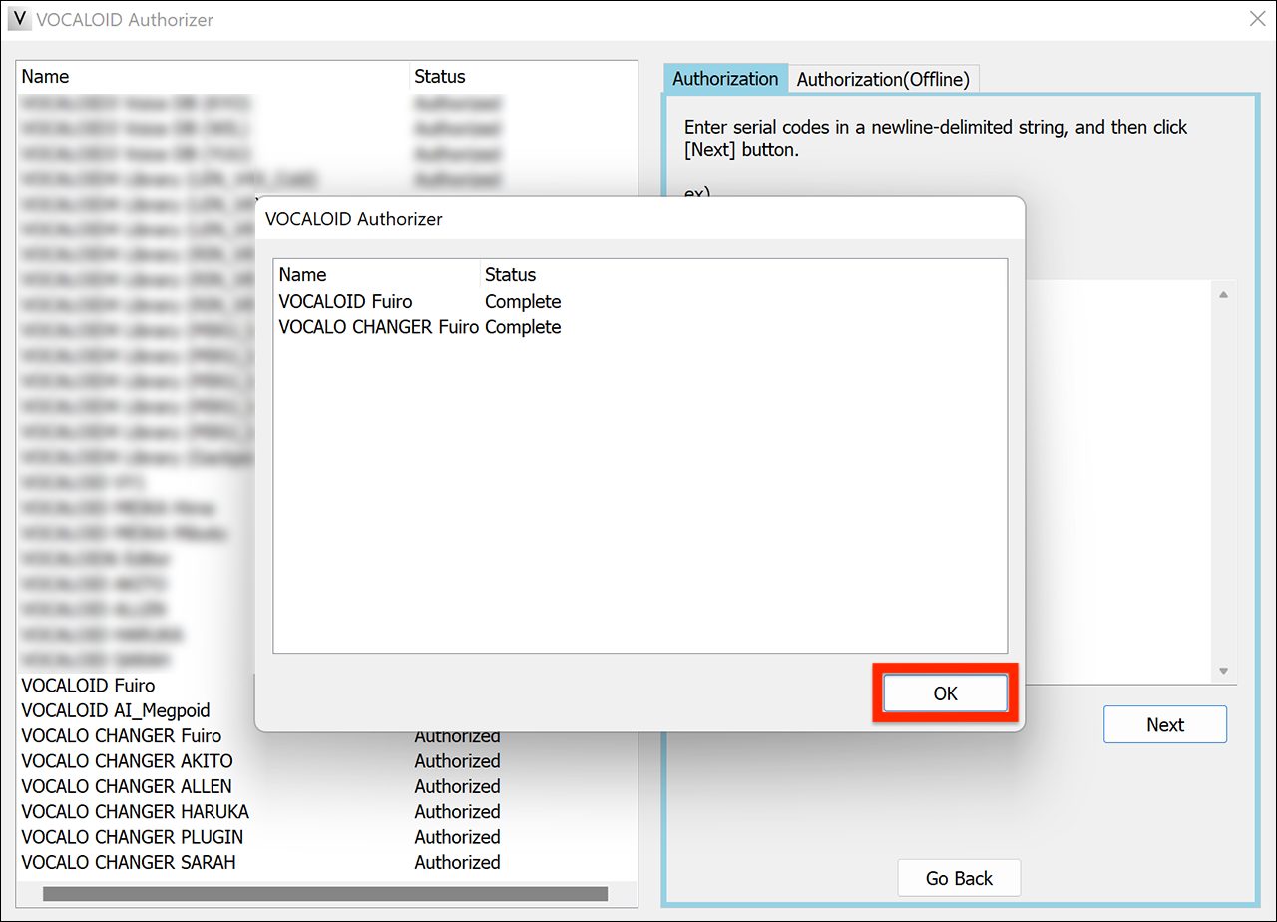Click the OK button in the dialog
This screenshot has height=922, width=1277.
click(944, 692)
